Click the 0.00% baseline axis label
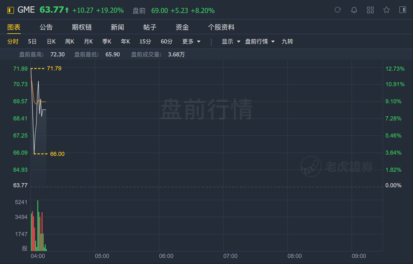413x264 pixels. coord(393,185)
